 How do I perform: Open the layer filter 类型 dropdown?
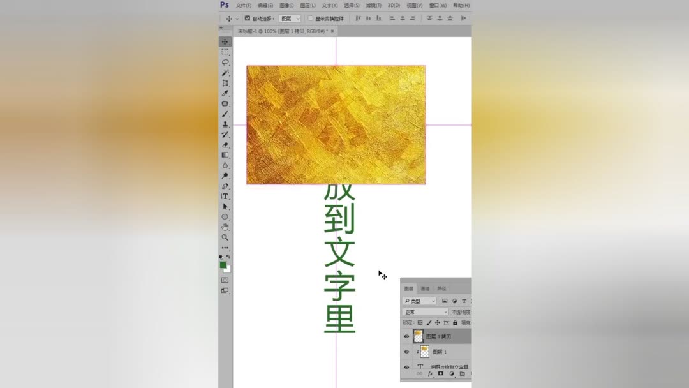coord(418,301)
